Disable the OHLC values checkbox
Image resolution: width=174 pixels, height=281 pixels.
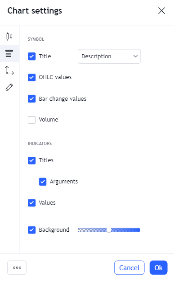pyautogui.click(x=32, y=77)
